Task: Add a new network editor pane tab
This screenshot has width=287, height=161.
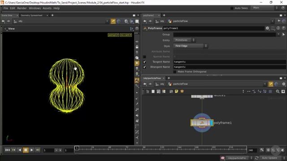Action: pos(169,78)
